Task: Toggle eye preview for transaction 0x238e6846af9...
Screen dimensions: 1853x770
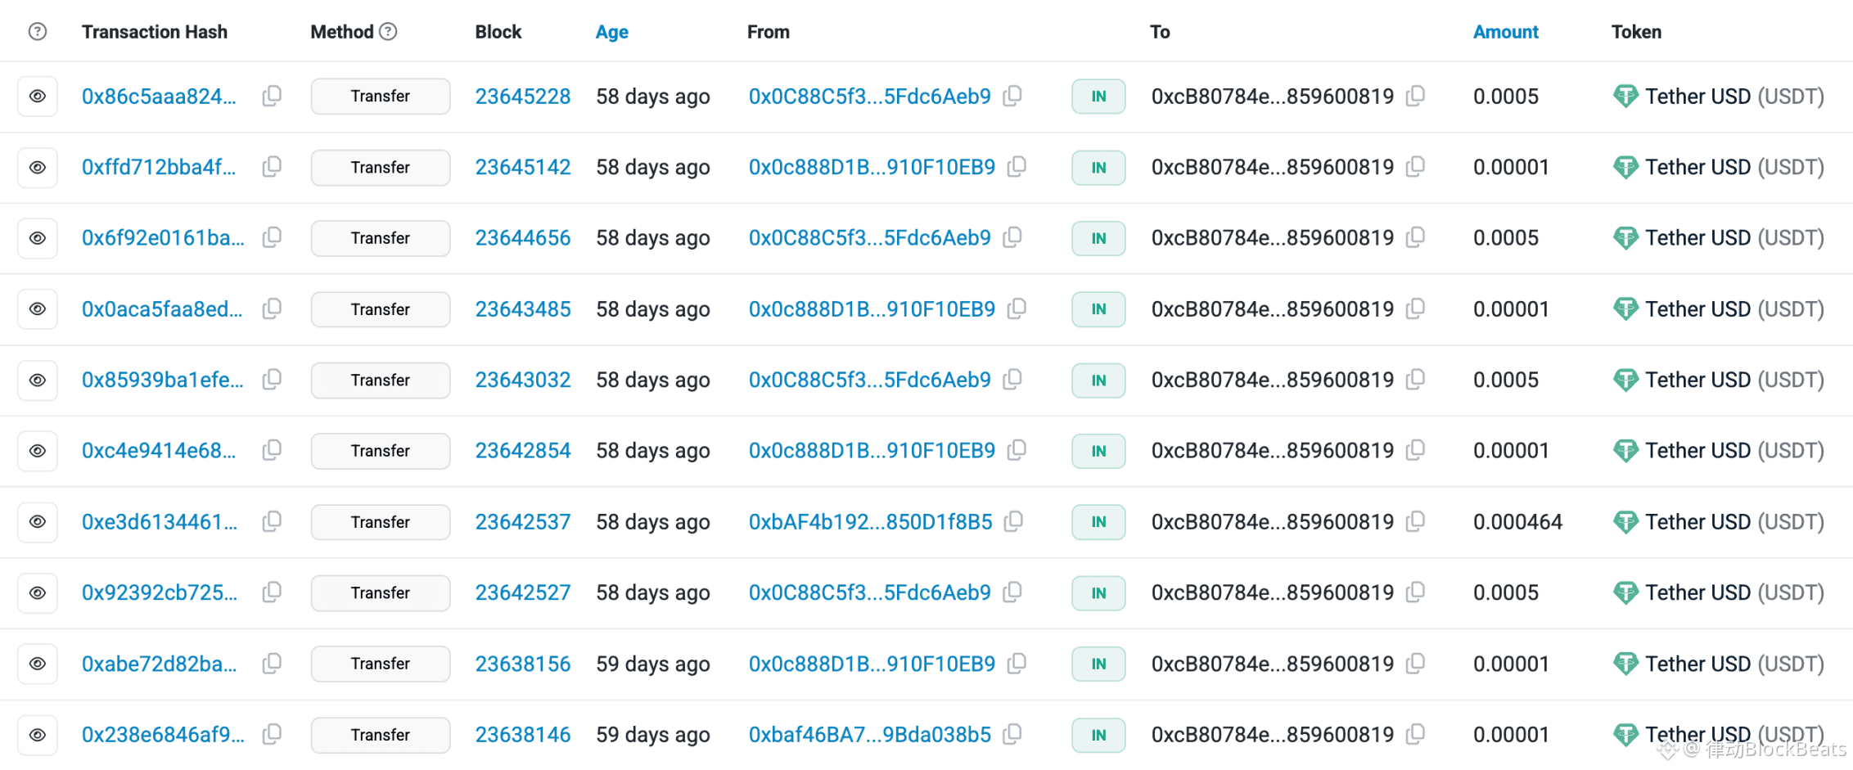Action: pyautogui.click(x=38, y=735)
